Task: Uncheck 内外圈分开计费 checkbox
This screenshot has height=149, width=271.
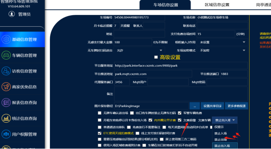Action: click(150, 120)
